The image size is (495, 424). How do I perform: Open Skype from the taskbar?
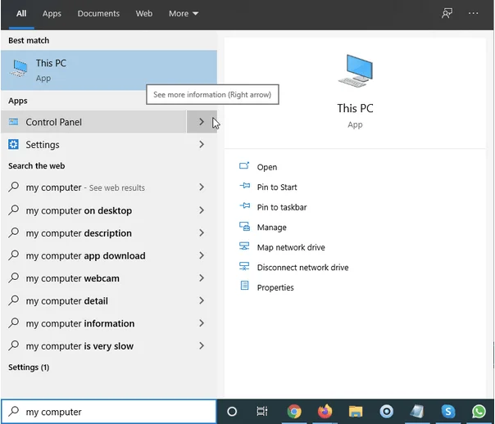448,412
